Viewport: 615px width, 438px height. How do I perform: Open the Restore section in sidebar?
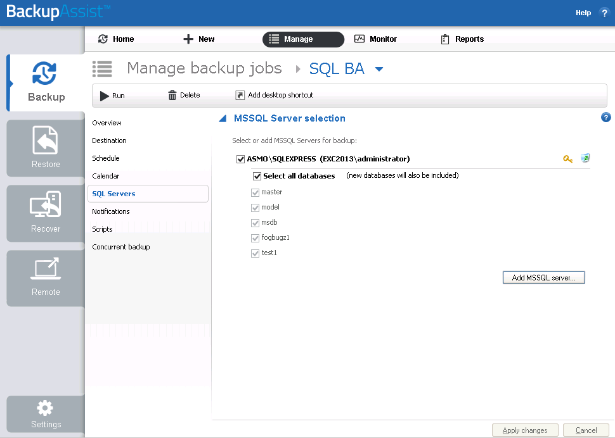point(46,148)
